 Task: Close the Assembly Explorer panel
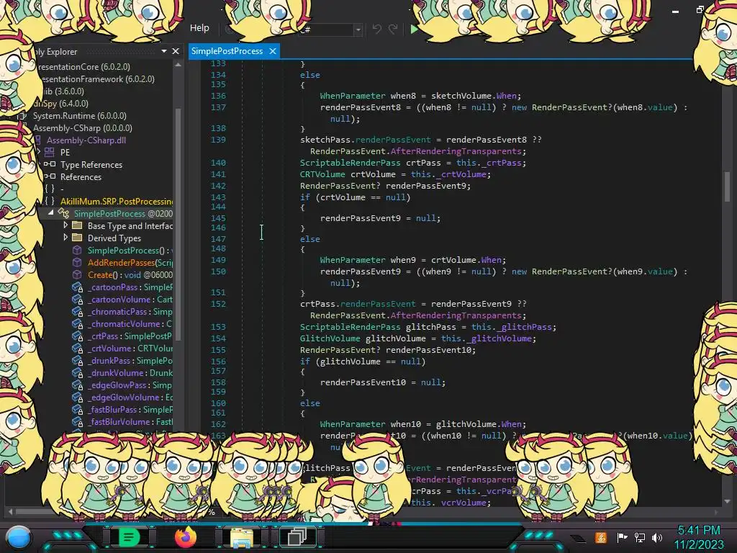tap(176, 51)
